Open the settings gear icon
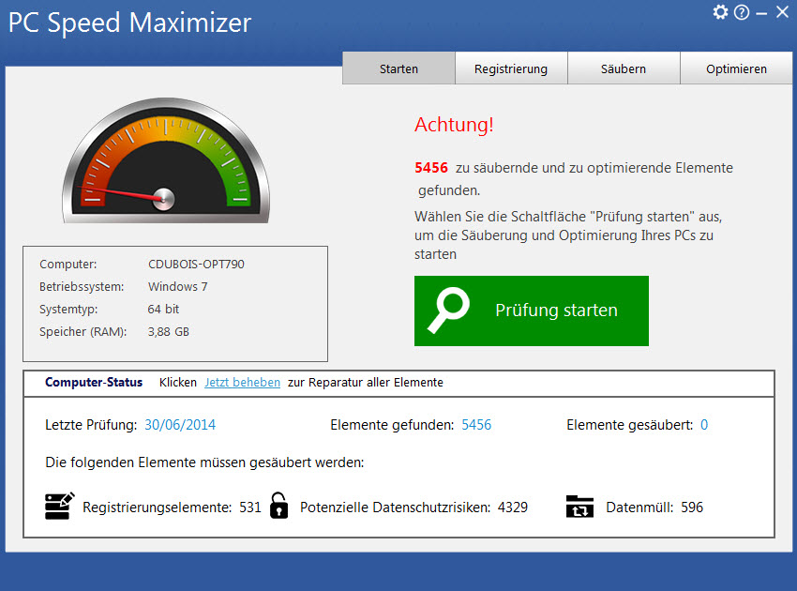This screenshot has height=591, width=797. pyautogui.click(x=720, y=11)
